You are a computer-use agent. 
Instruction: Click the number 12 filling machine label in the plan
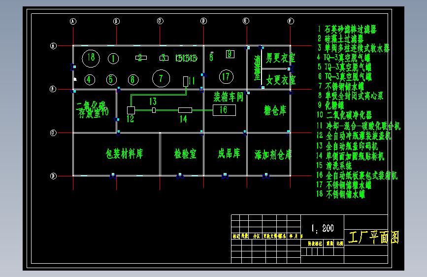pos(130,119)
